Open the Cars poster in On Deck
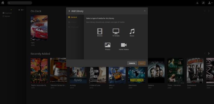214x104 pixels. [x=39, y=28]
